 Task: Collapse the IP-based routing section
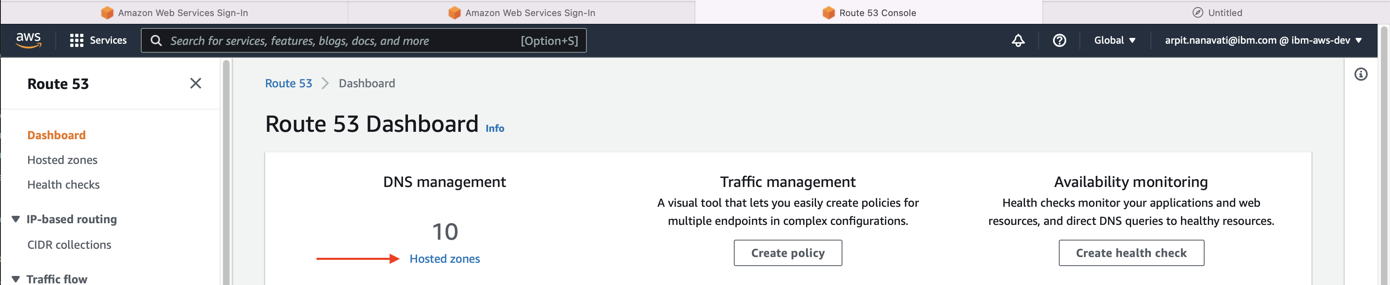[16, 220]
